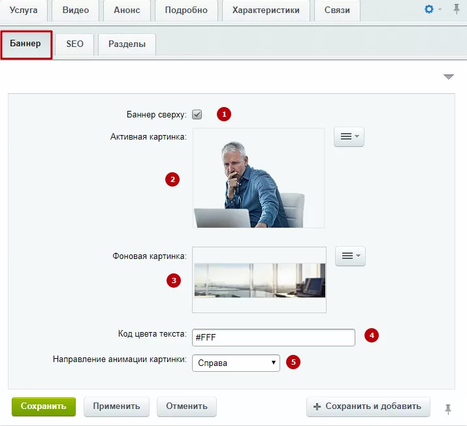Screen dimensions: 467x426
Task: Open hamburger menu for Фоновая картинка
Action: click(x=350, y=256)
